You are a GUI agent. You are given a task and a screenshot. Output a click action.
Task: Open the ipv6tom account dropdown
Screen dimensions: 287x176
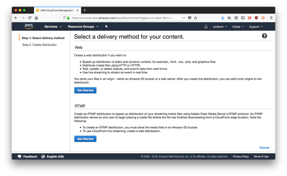click(x=220, y=27)
